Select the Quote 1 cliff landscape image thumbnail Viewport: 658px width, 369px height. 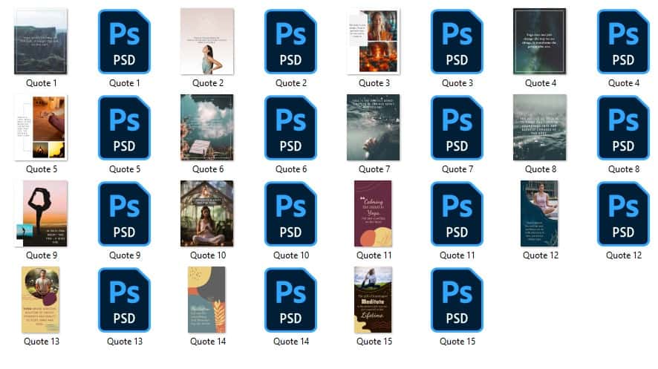pyautogui.click(x=41, y=42)
